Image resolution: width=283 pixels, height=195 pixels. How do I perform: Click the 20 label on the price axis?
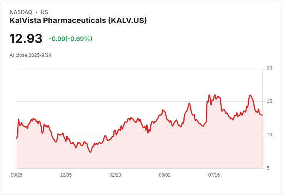pos(270,68)
